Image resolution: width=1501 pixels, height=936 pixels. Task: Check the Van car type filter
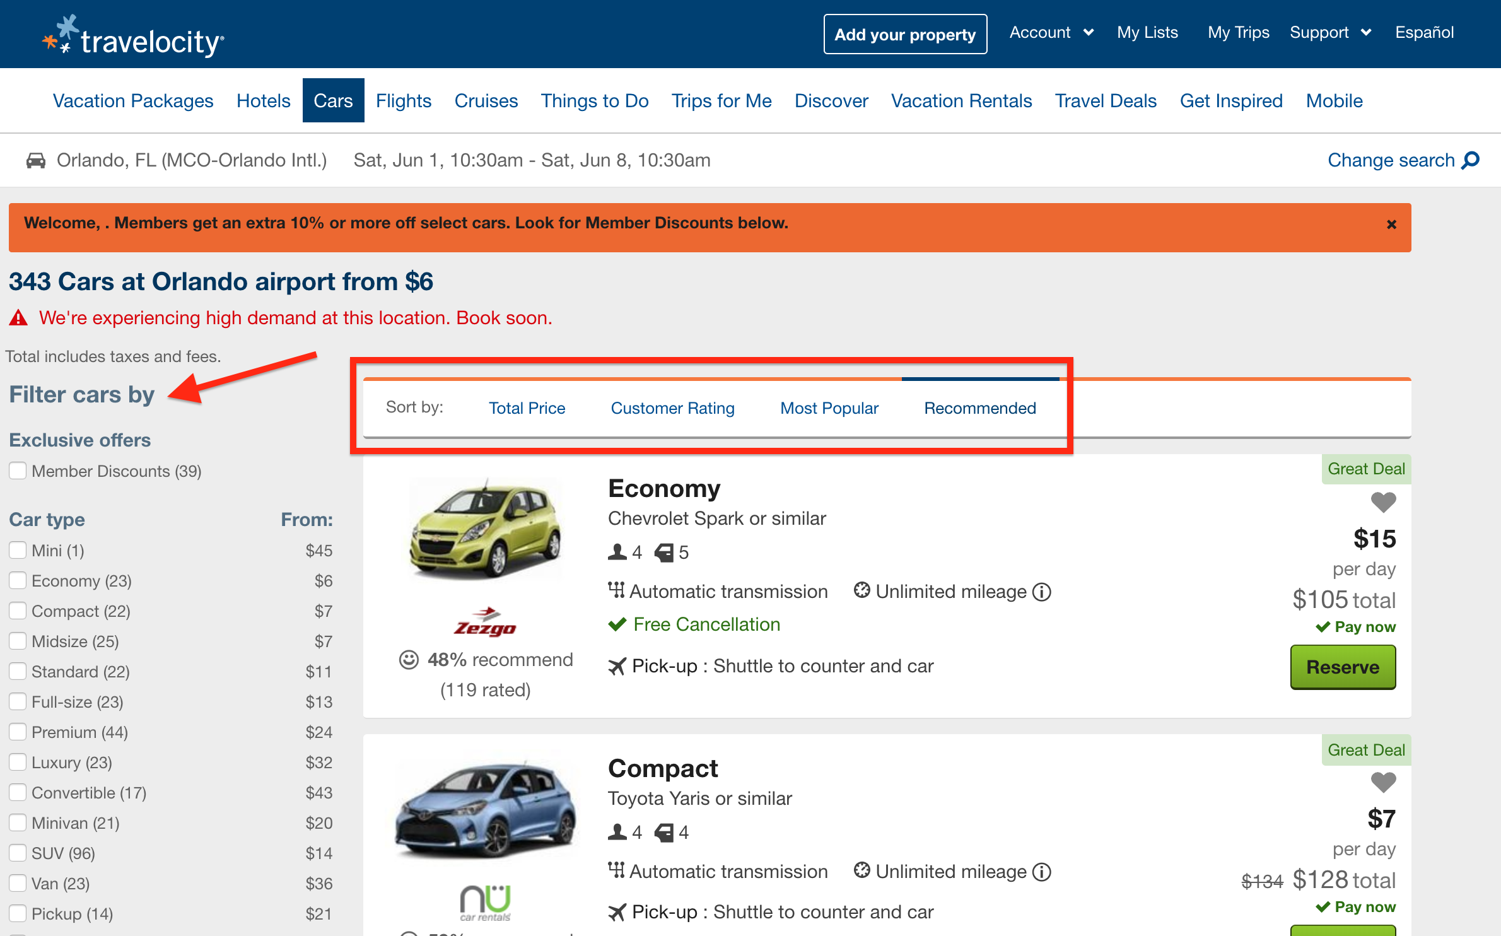[x=18, y=883]
